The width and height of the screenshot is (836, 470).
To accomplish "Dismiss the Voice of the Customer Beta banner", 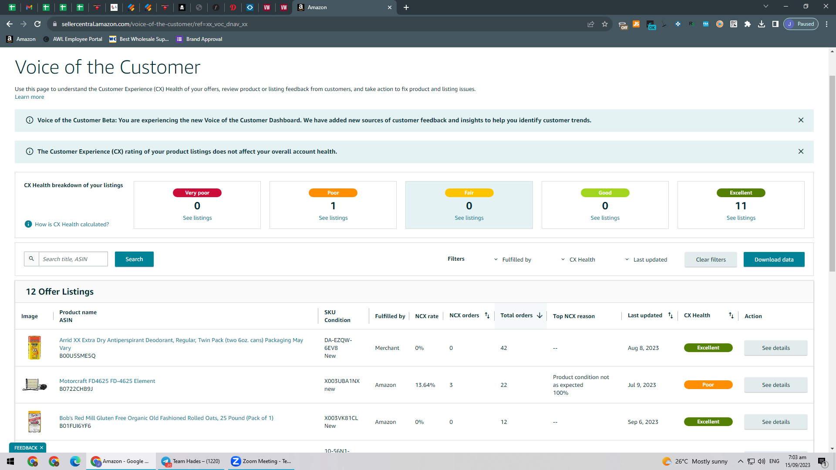I will pyautogui.click(x=801, y=120).
